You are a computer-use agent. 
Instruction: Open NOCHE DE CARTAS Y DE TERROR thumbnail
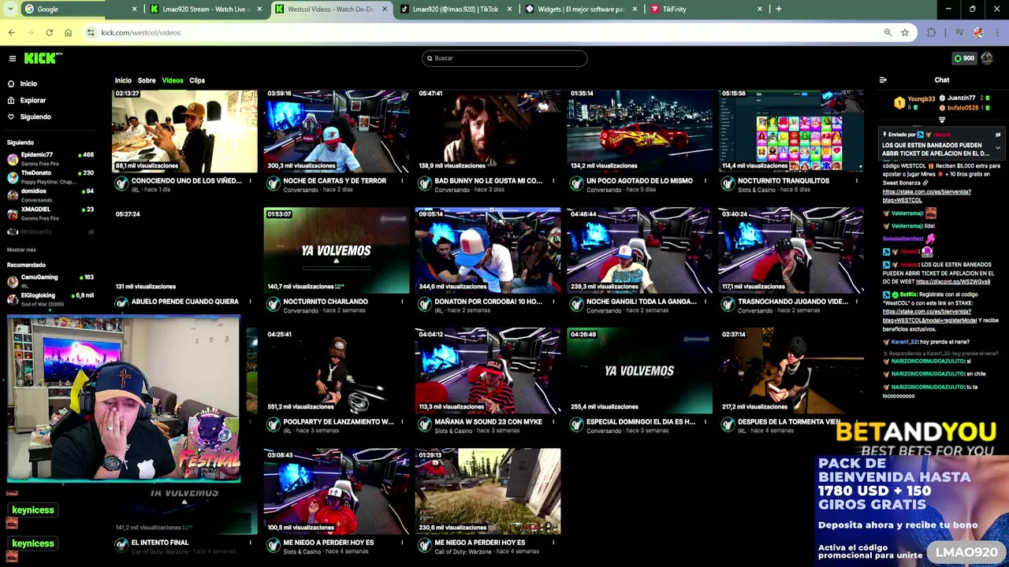(x=337, y=131)
